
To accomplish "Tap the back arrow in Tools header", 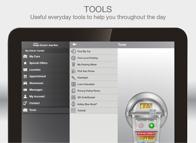I will point(74,45).
